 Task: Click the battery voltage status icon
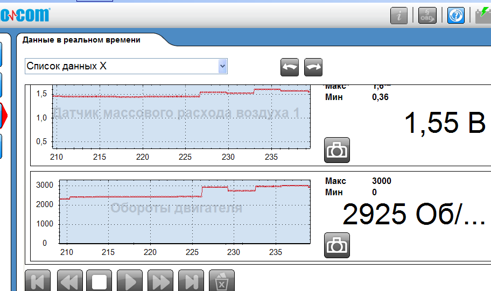pos(483,16)
